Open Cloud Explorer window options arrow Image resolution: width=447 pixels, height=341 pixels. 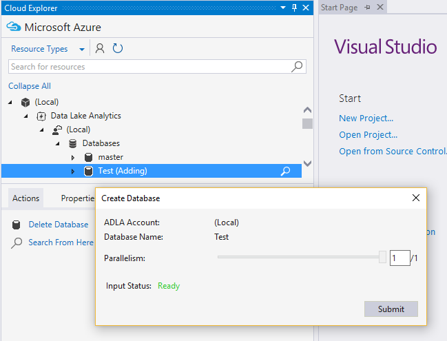pos(283,8)
